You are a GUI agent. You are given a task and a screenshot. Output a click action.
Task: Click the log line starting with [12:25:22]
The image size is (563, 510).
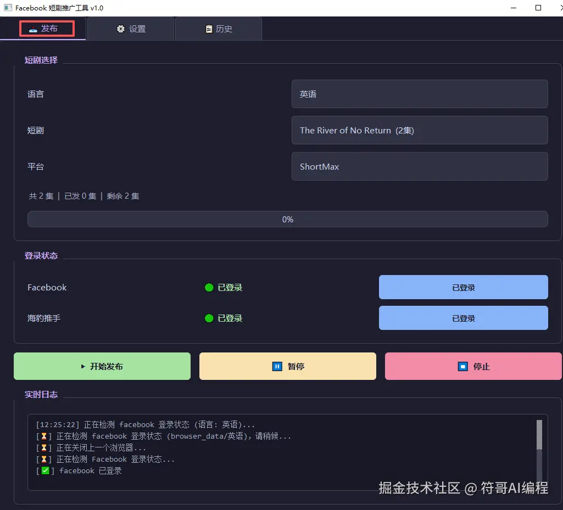tap(145, 424)
